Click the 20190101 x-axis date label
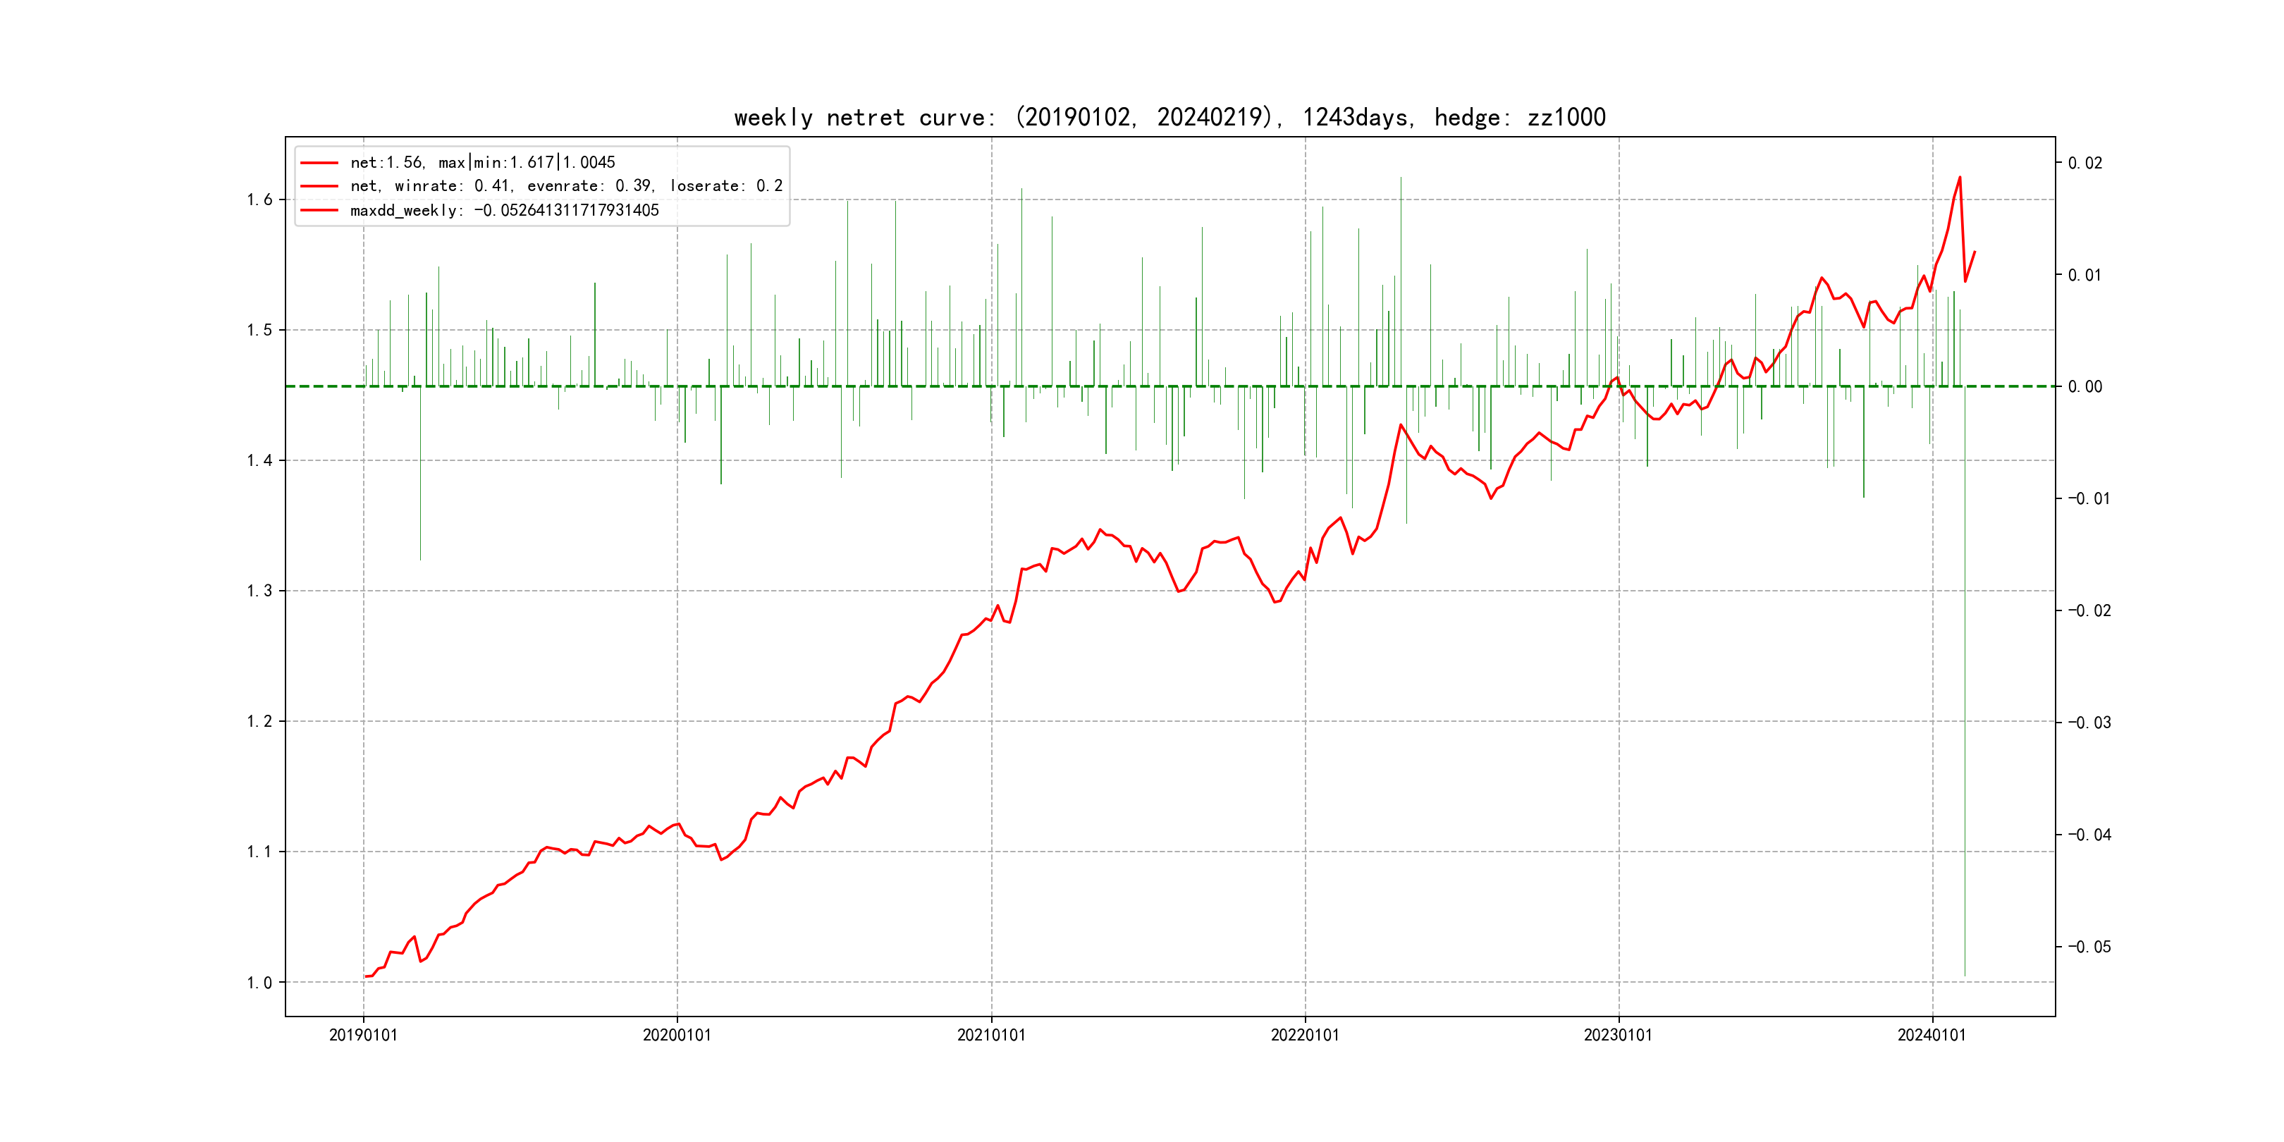This screenshot has width=2284, height=1142. (362, 1035)
